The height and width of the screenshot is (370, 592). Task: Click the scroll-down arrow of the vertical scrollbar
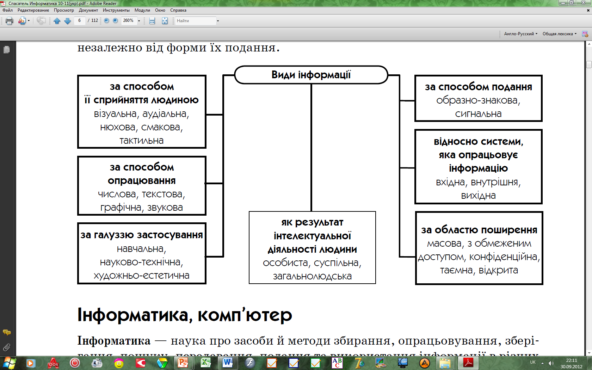589,353
